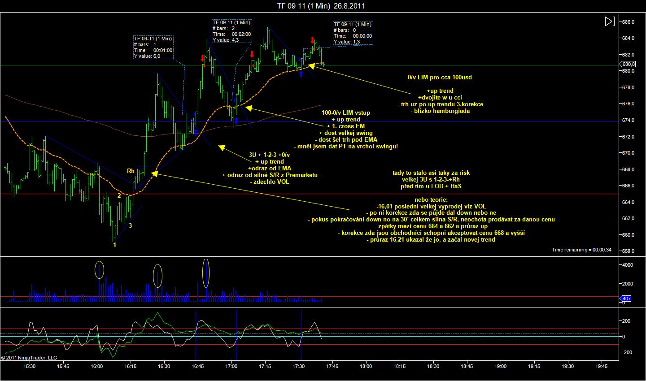The height and width of the screenshot is (381, 646).
Task: Select the data box showing Y value: 4,3
Action: 231,31
